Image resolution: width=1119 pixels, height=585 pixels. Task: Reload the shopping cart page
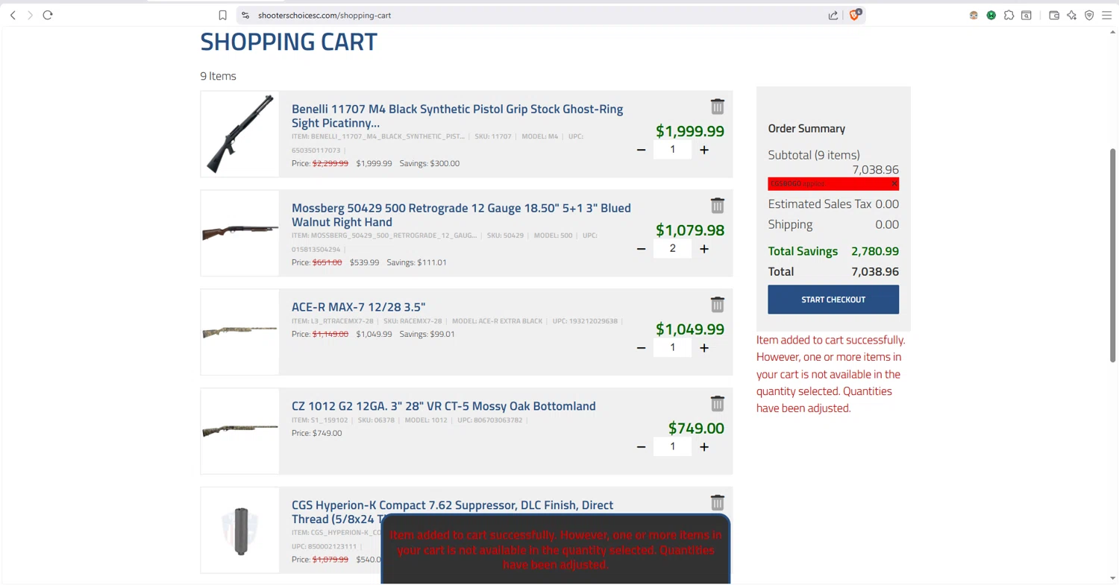click(48, 15)
